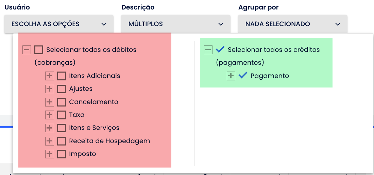Click the Receita de Hospedagem label
Screen dimensions: 374x175
point(109,141)
